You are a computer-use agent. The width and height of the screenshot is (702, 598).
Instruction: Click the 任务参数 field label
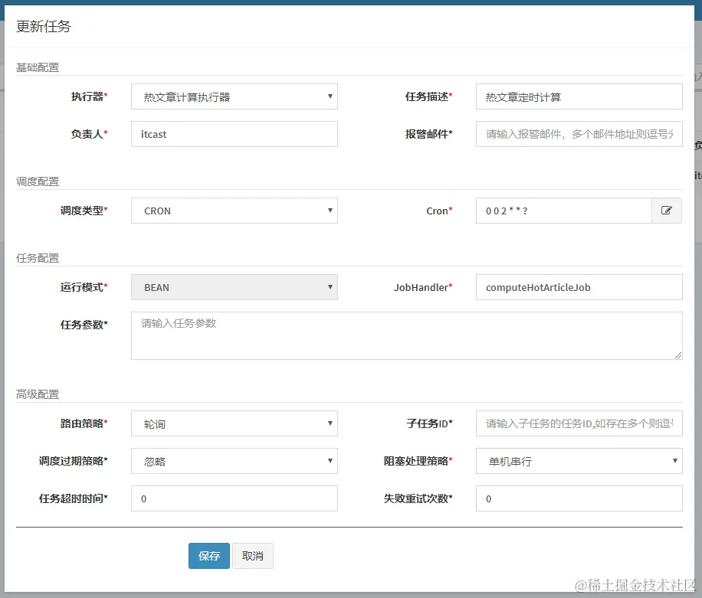coord(84,325)
